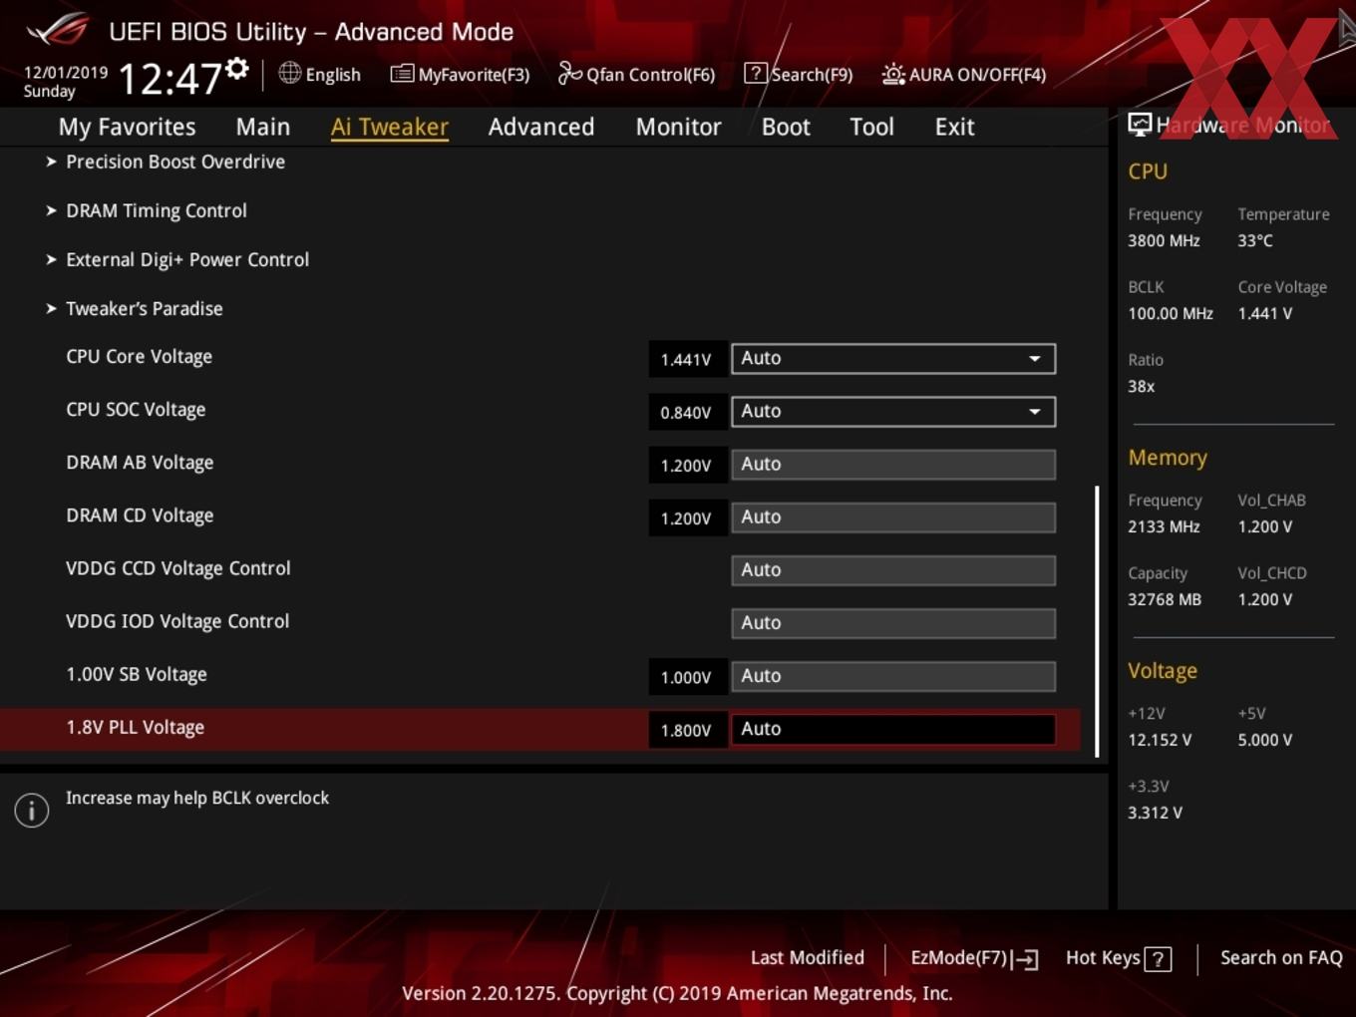Screen dimensions: 1356x1017
Task: Click DRAM CD Voltage Auto field
Action: pos(892,516)
